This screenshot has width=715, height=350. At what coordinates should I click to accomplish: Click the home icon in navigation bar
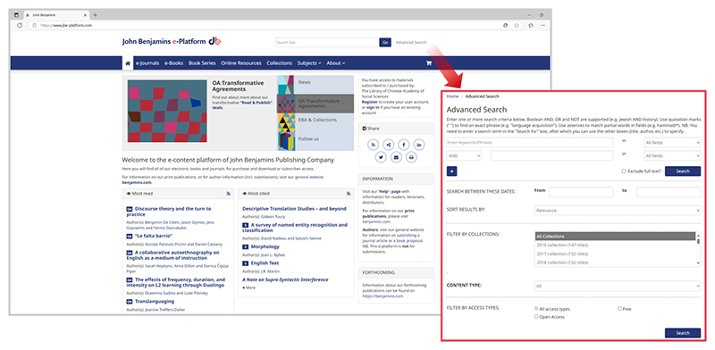click(128, 63)
